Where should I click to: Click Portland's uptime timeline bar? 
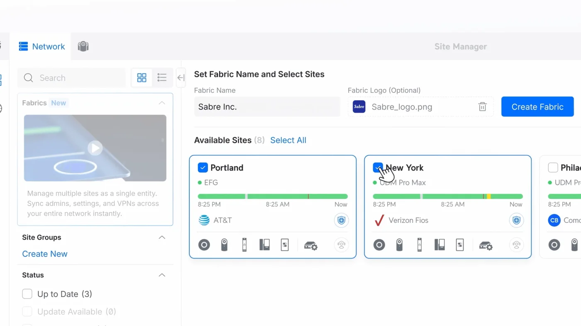pyautogui.click(x=273, y=196)
